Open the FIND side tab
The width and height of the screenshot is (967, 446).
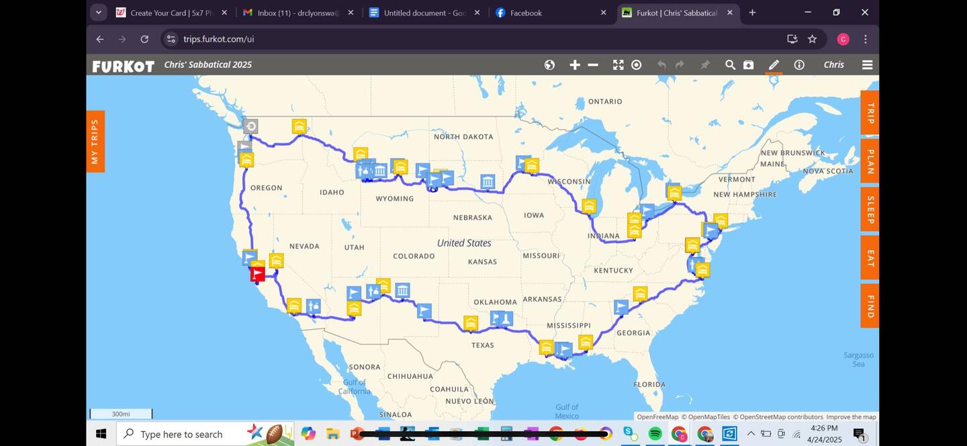coord(870,306)
